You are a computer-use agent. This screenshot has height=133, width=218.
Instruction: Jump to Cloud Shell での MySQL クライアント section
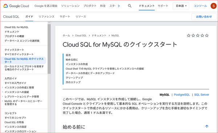pos(105,69)
